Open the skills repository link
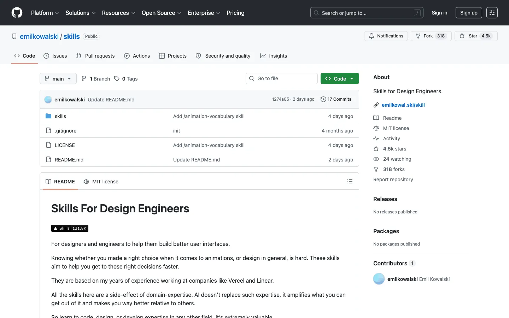 click(x=72, y=36)
